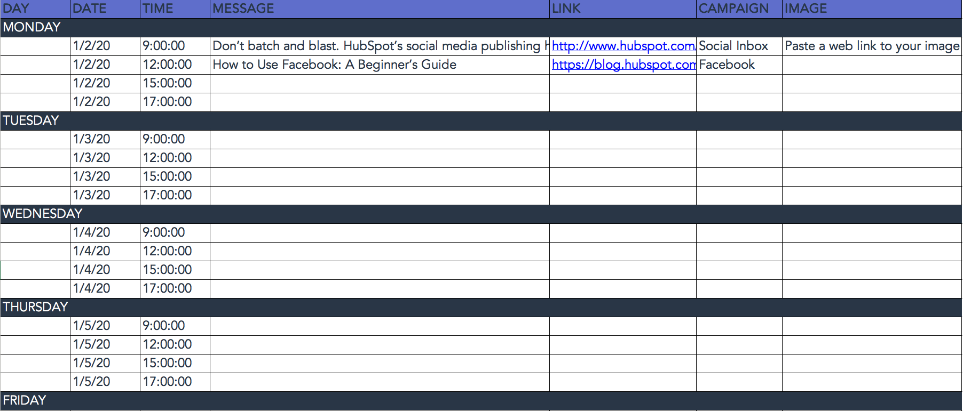Click the empty message cell for 1/3/20 9:00:00

[380, 140]
